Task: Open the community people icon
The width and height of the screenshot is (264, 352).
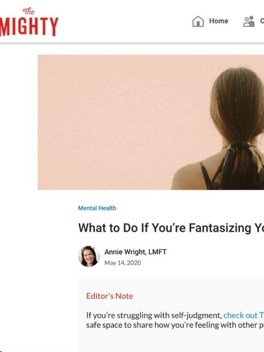Action: tap(249, 21)
